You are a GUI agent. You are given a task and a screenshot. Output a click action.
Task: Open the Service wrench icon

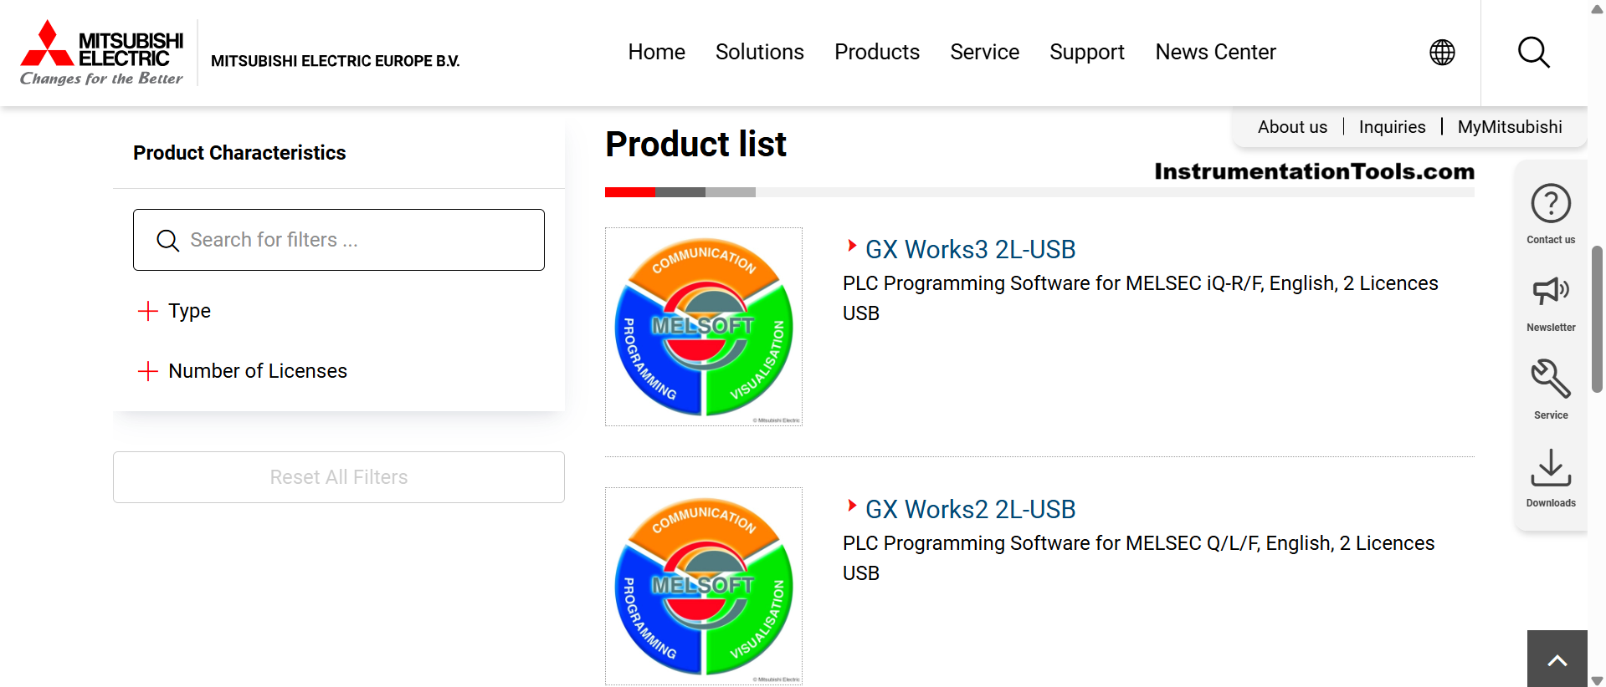(x=1551, y=379)
